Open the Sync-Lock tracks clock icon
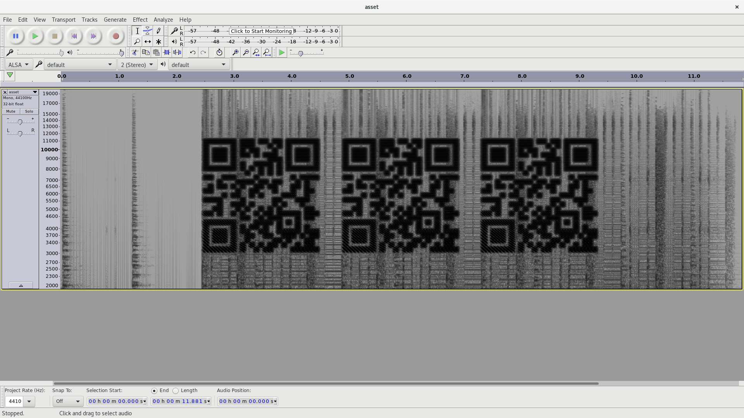 pos(219,52)
